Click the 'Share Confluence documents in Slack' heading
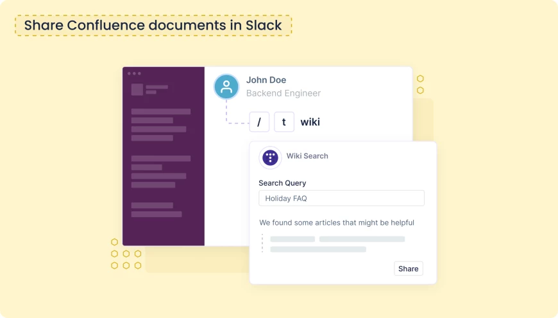 [153, 25]
